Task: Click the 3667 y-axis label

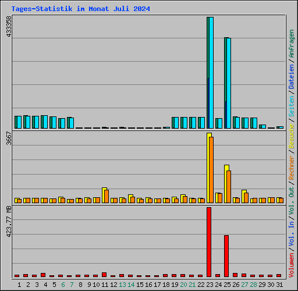Action: pos(9,139)
